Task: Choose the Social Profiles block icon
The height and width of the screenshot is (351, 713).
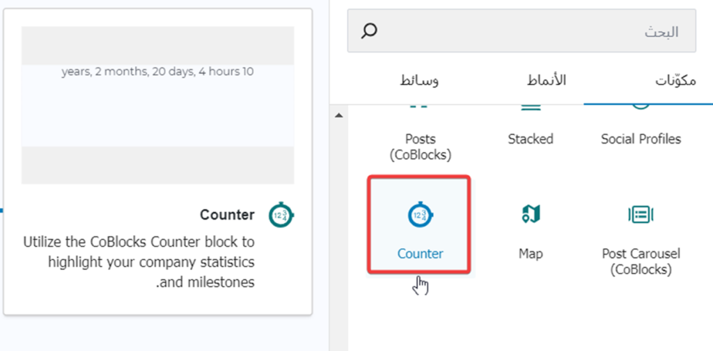Action: 640,106
